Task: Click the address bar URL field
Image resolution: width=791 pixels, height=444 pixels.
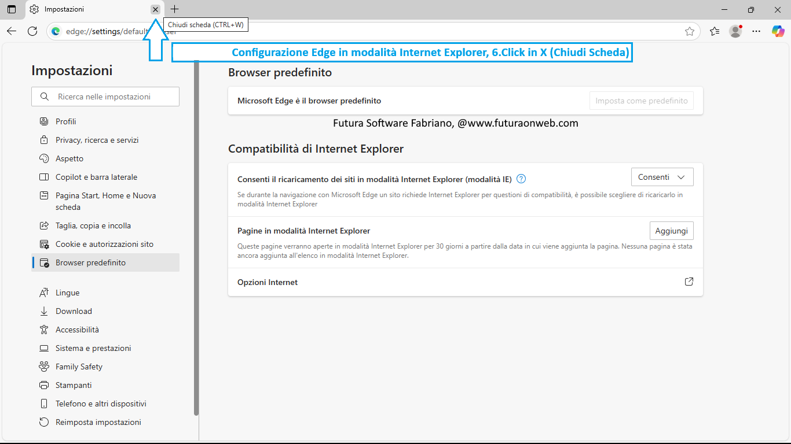Action: (x=373, y=31)
